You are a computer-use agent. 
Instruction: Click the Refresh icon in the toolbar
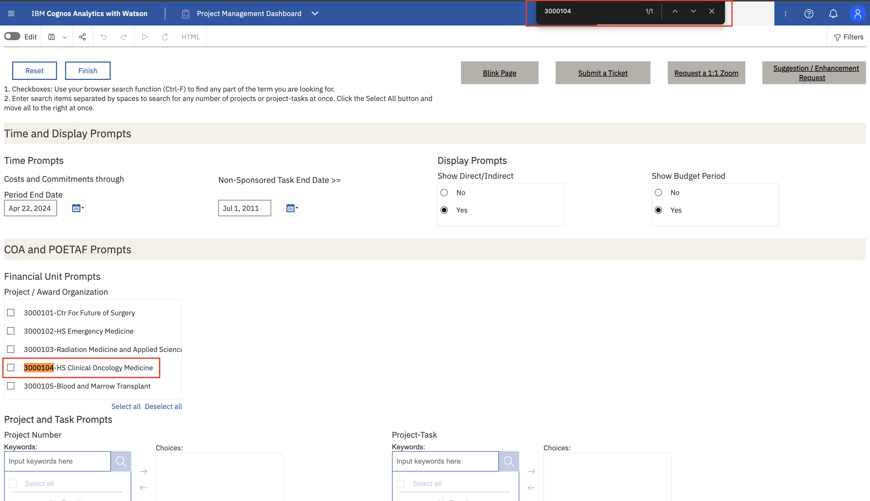click(x=165, y=37)
